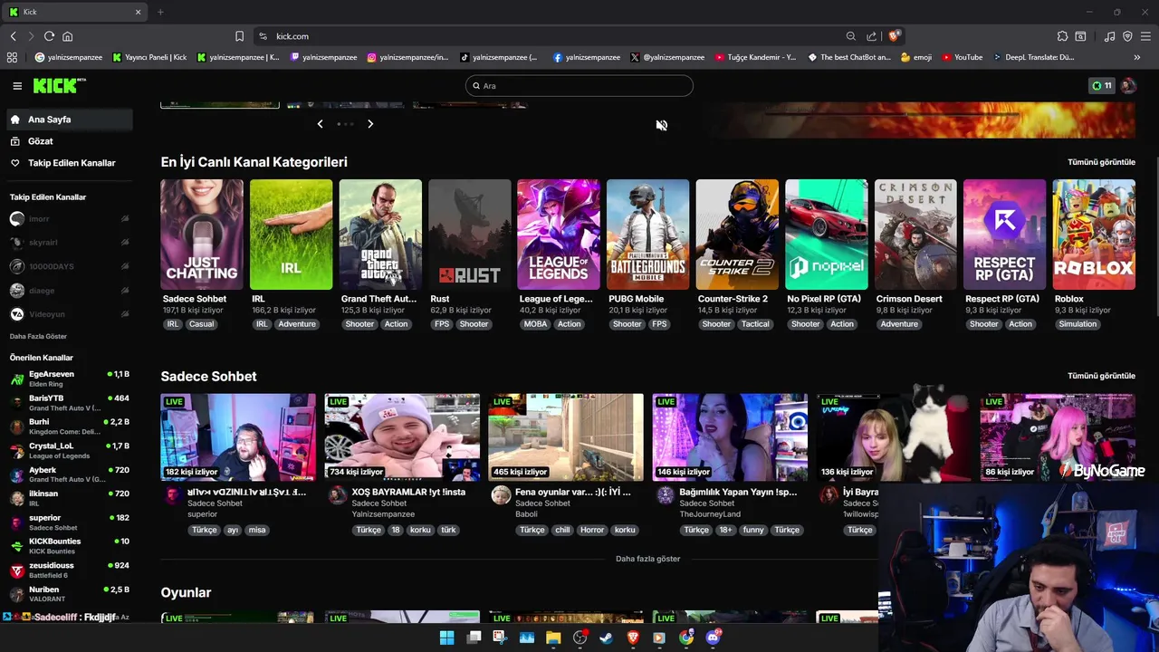Screen dimensions: 1159x652
Task: Open TheJourneyLand stream title link
Action: tap(738, 493)
